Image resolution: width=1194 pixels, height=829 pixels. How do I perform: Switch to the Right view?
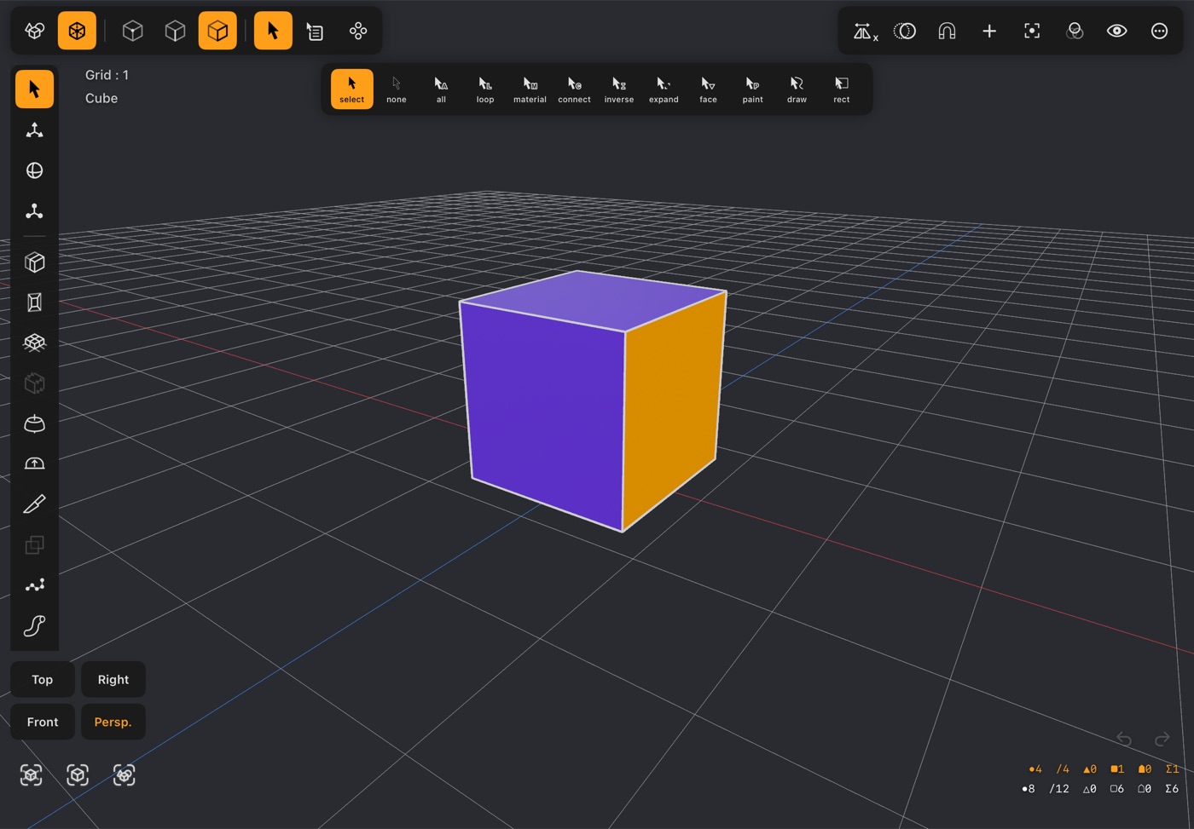point(113,679)
